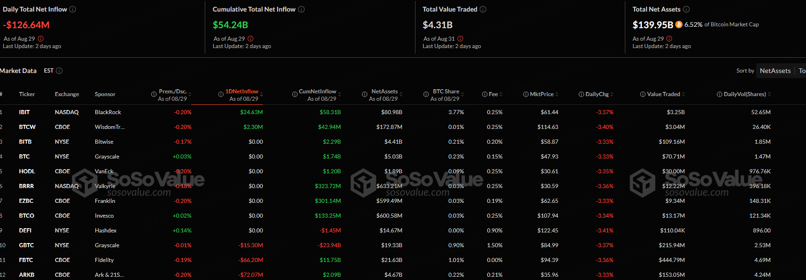Click info icon beside Cumulative Total Net Inflow

click(301, 9)
